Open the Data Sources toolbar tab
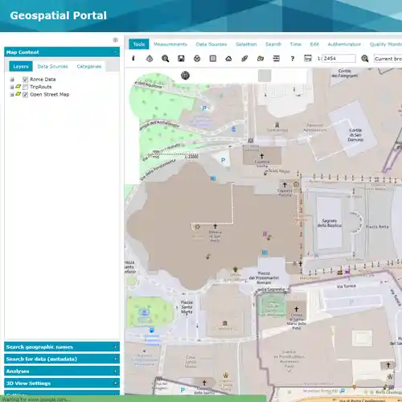The height and width of the screenshot is (402, 402). [211, 44]
